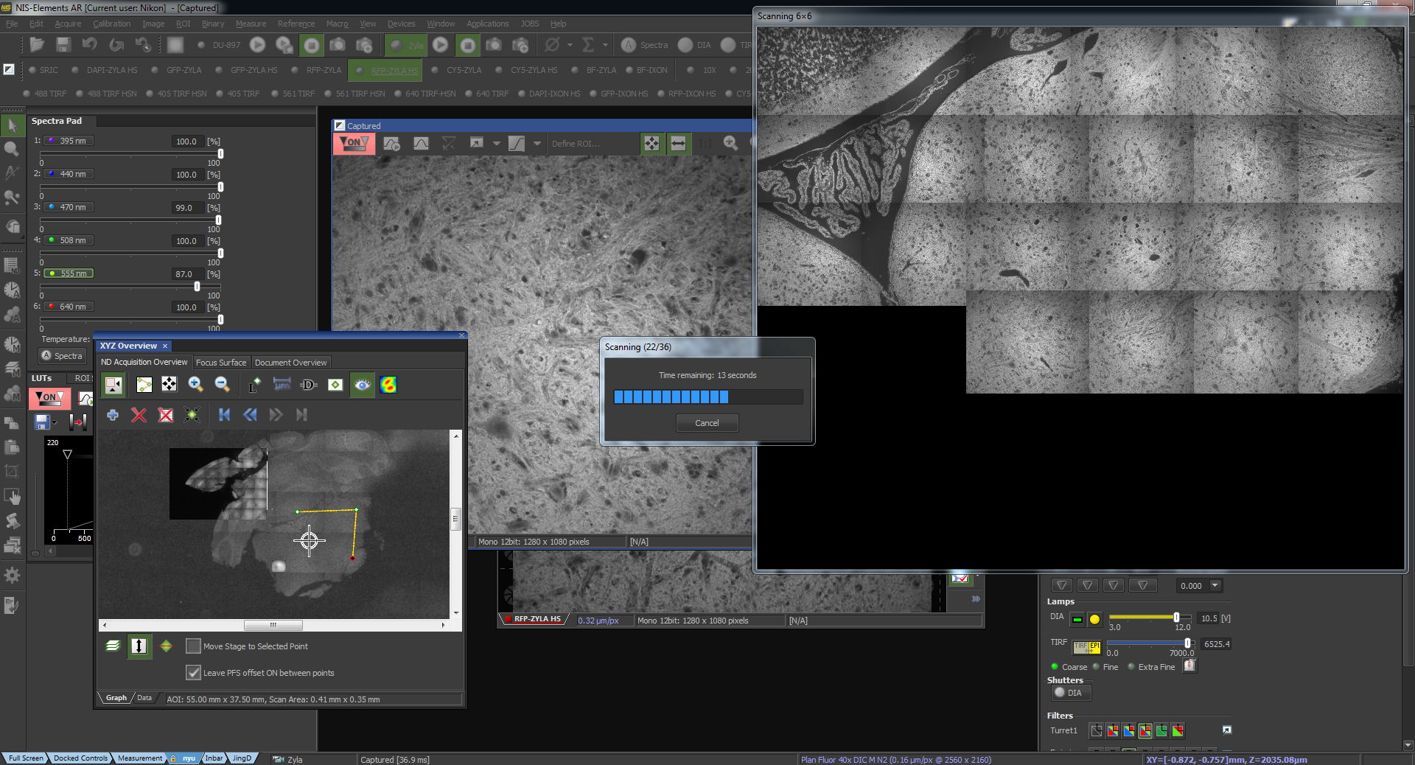Jump to first point in XYZ Overview
Screen dimensions: 1415x765
(225, 415)
